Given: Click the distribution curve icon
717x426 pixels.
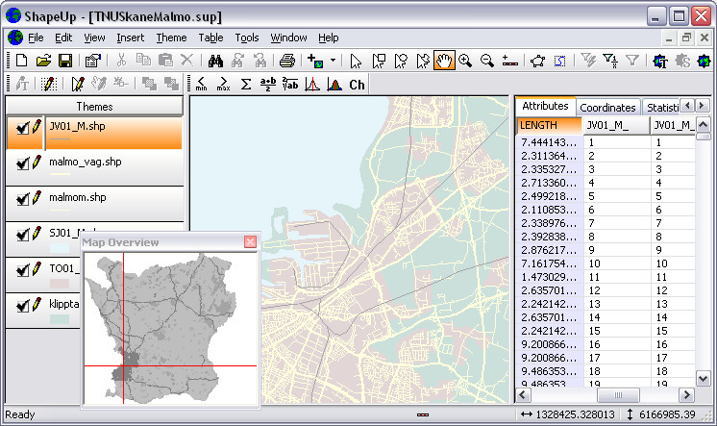Looking at the screenshot, I should (x=312, y=84).
